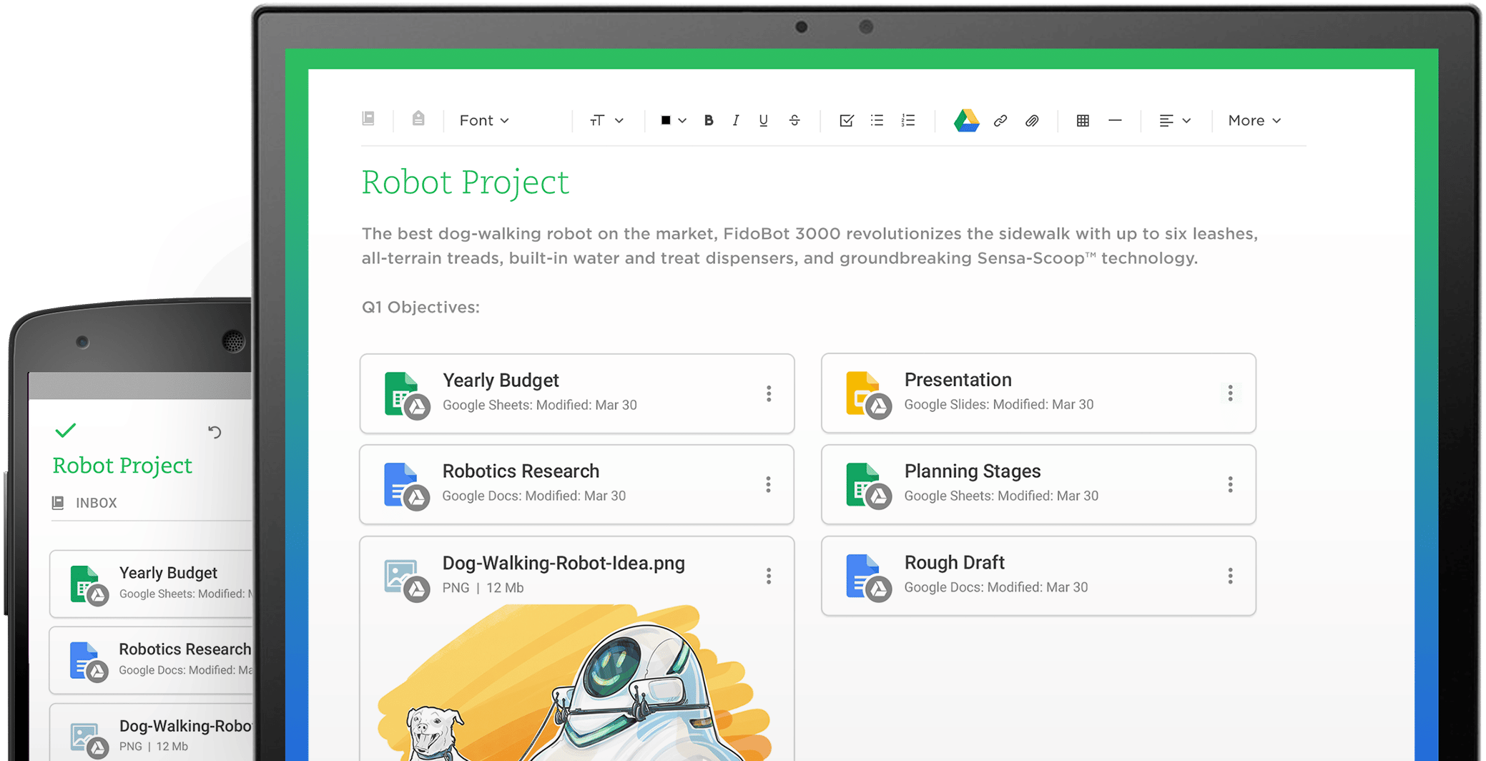This screenshot has width=1486, height=761.
Task: Insert a horizontal rule
Action: (1115, 120)
